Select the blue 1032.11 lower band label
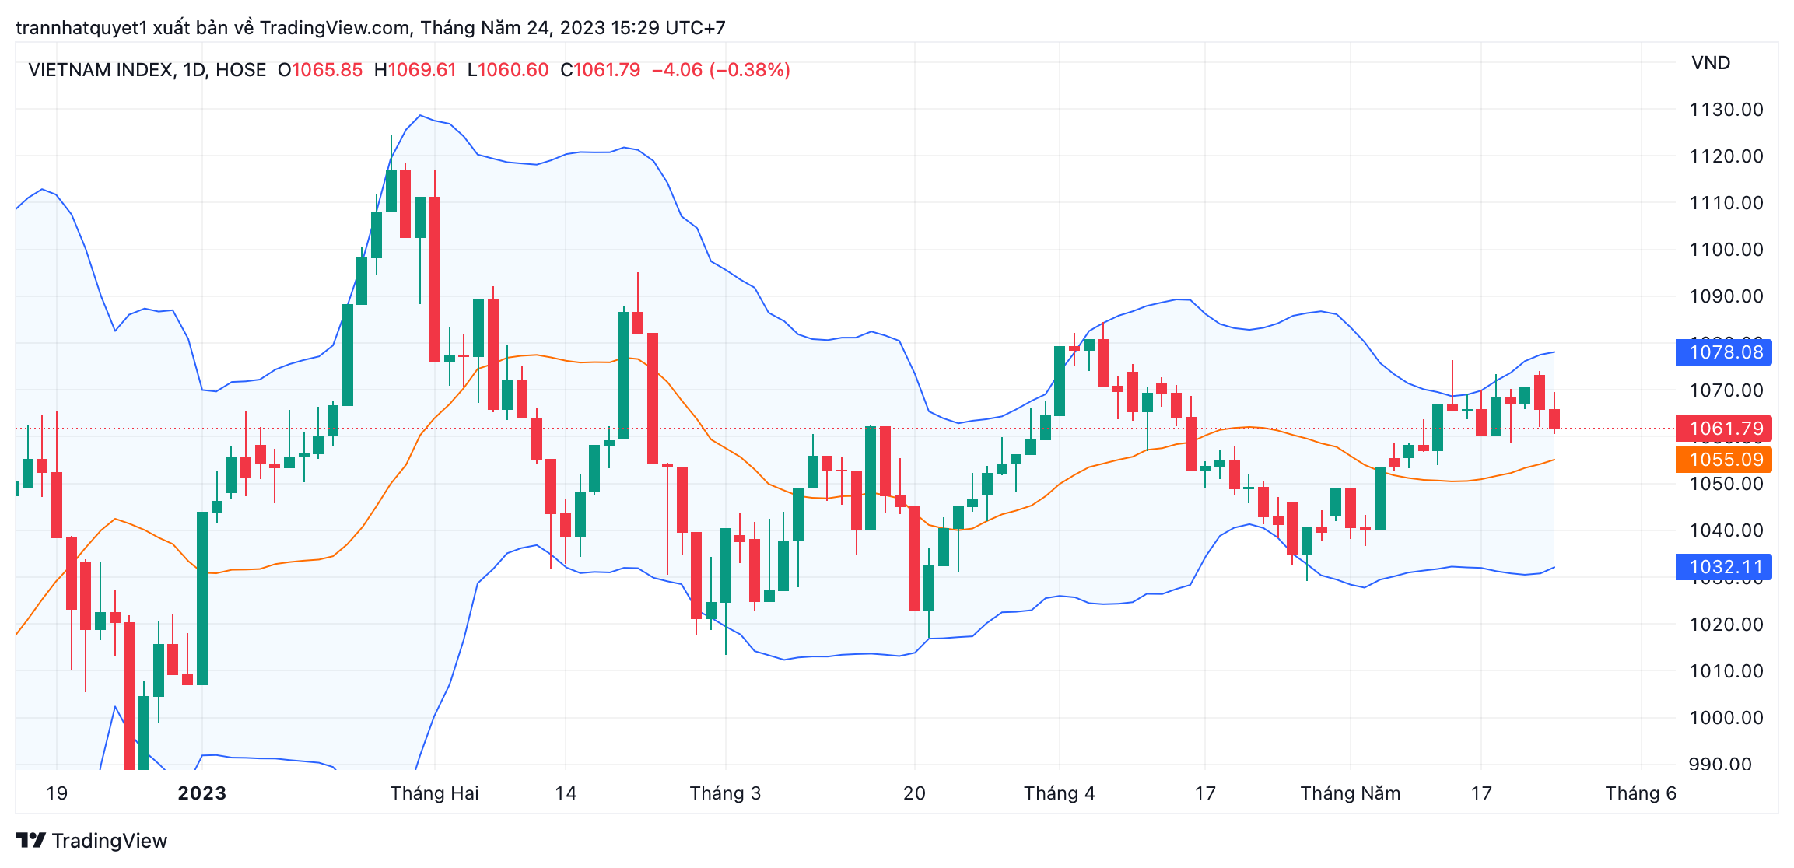Viewport: 1794px width, 868px height. point(1724,567)
